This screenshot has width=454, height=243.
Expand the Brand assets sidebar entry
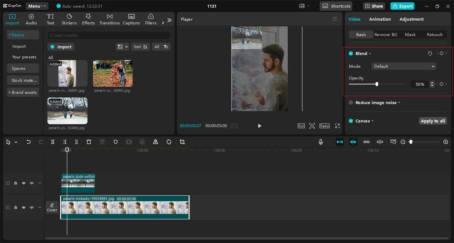coord(23,92)
